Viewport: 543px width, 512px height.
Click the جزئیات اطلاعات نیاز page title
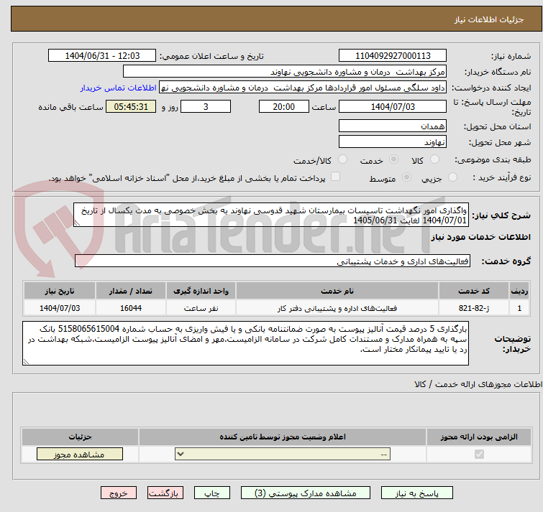[x=489, y=19]
